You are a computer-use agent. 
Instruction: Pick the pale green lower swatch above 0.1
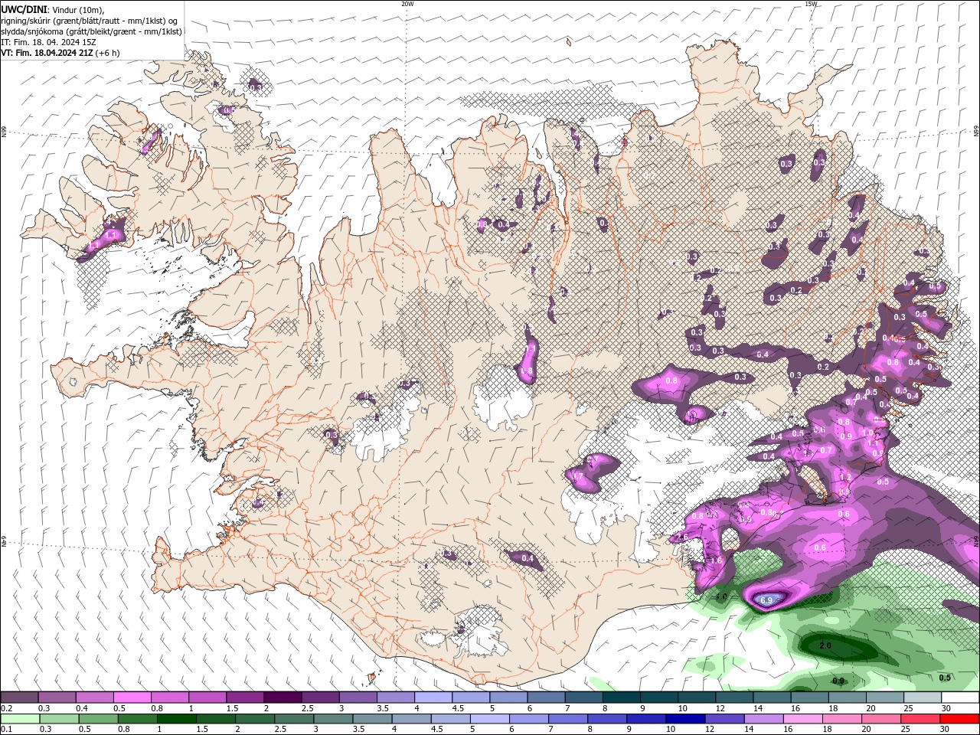point(20,719)
